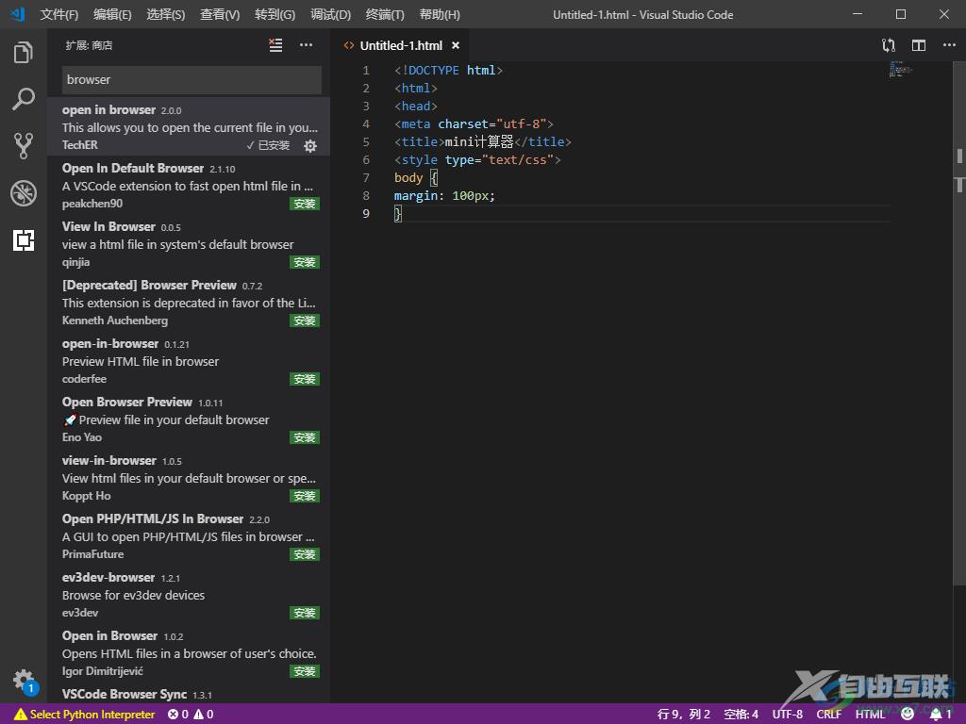Screen dimensions: 966x724
Task: Select open-in-browser 0.1.21 entry
Action: tap(189, 360)
